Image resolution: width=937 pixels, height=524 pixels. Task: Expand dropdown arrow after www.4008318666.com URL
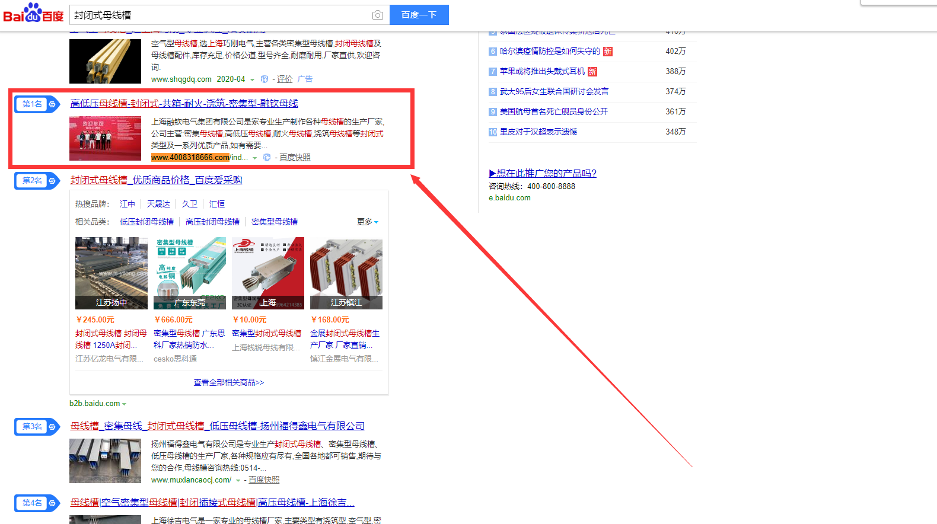click(x=255, y=158)
